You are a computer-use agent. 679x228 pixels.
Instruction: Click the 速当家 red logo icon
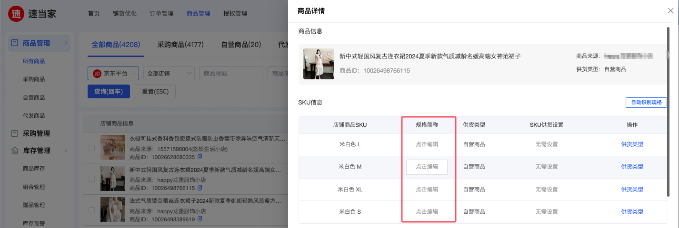(16, 13)
